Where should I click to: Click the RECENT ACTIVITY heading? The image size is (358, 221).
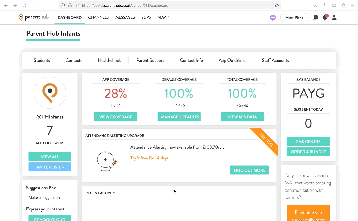(100, 193)
